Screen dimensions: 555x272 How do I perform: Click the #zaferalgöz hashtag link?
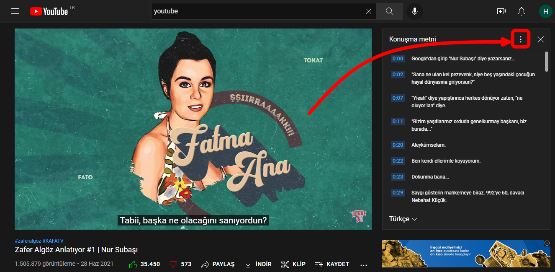pos(28,241)
